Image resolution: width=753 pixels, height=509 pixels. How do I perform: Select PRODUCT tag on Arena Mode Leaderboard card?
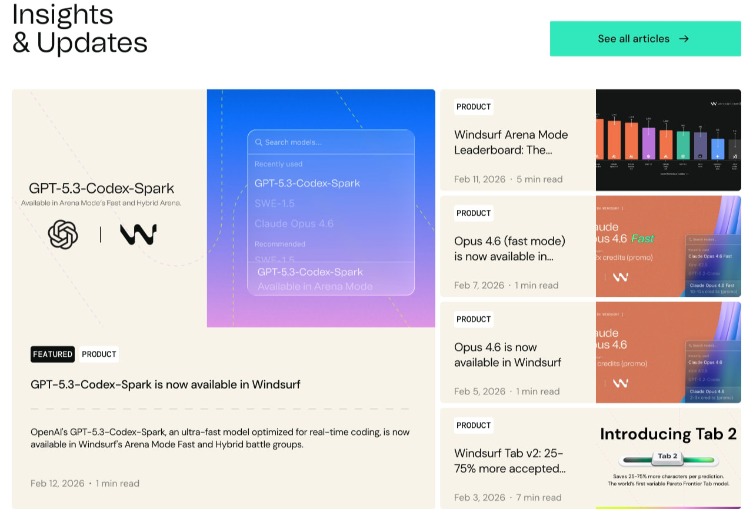(474, 107)
